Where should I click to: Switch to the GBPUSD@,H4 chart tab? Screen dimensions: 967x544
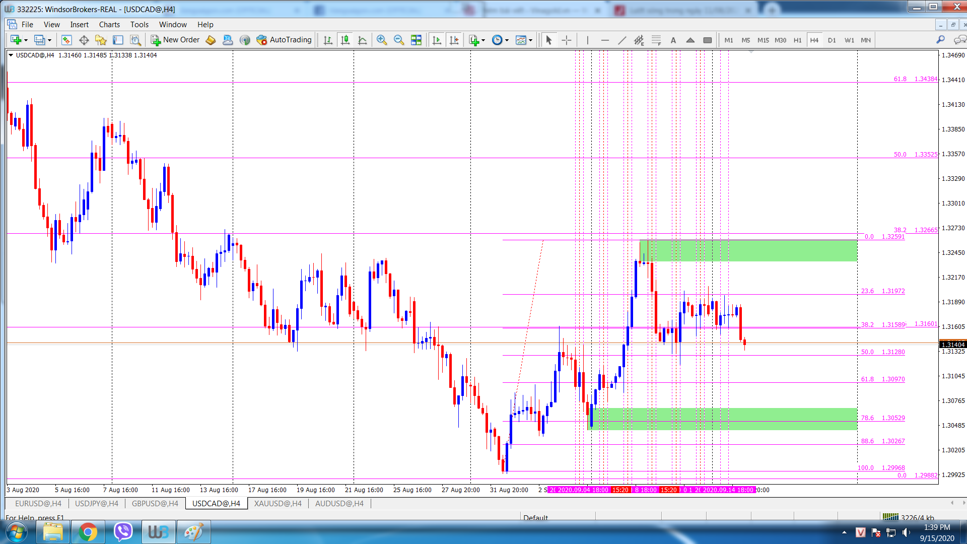155,503
